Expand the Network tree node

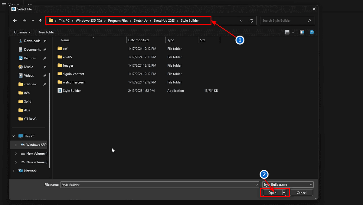click(x=14, y=171)
